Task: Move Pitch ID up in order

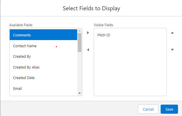Action: point(172,33)
